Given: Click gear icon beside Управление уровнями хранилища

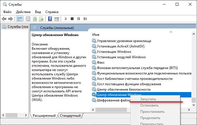Looking at the screenshot, I should tap(94, 41).
